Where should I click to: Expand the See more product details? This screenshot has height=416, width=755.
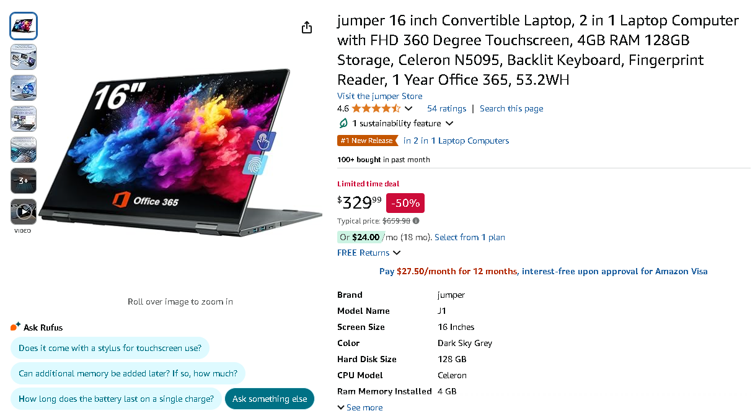pyautogui.click(x=360, y=407)
